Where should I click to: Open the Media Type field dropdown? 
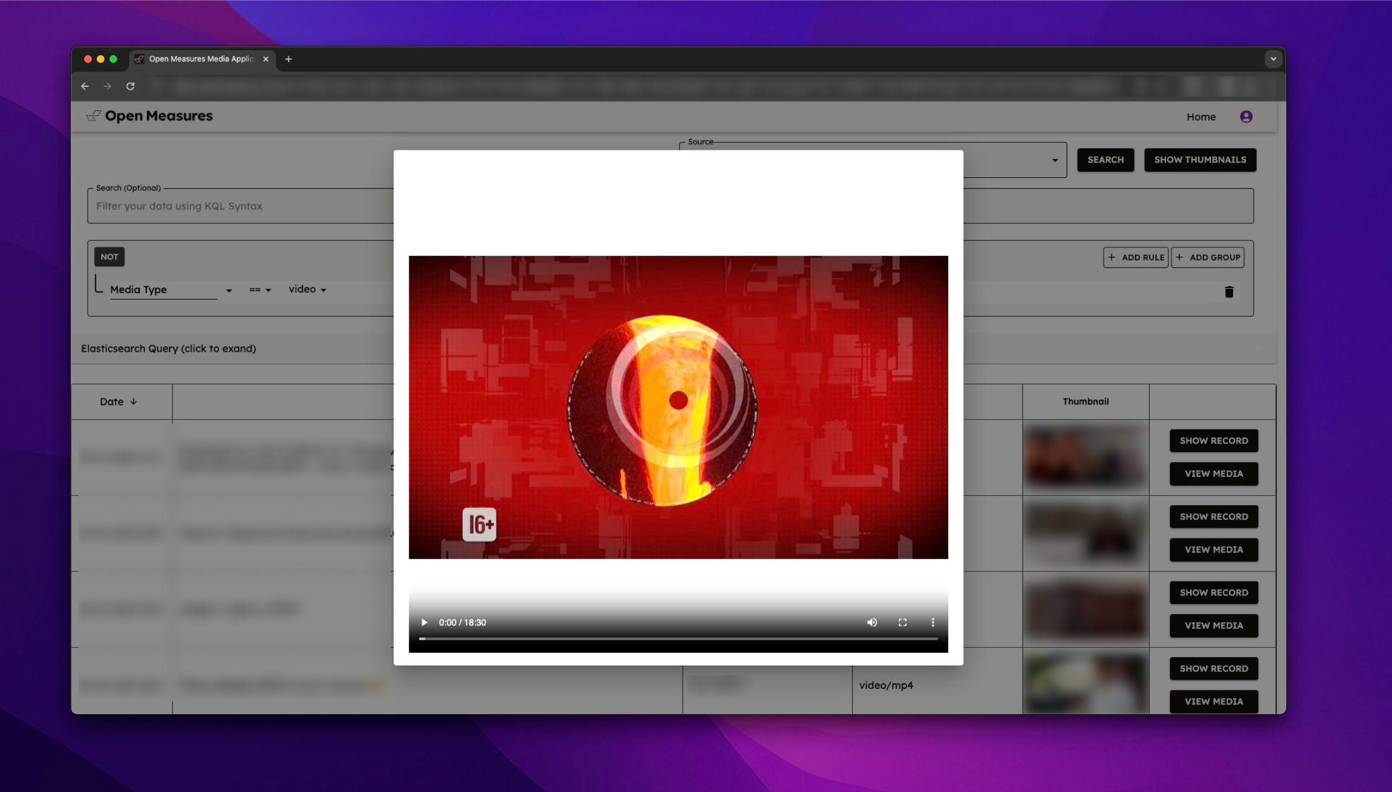[171, 290]
